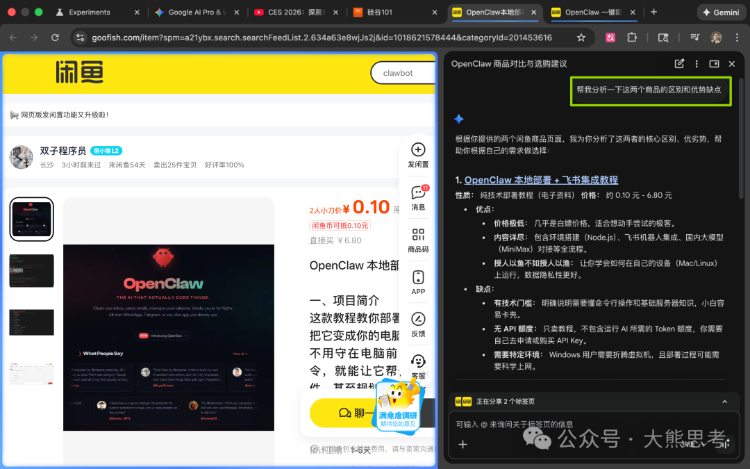The image size is (750, 469).
Task: Click the Gemini item in the menu bar
Action: tap(721, 12)
